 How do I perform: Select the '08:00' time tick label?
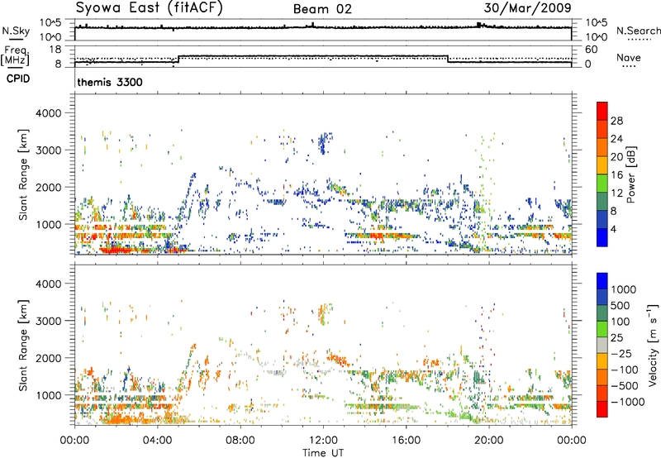point(240,441)
